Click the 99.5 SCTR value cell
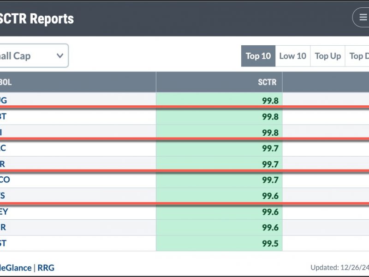 point(219,243)
